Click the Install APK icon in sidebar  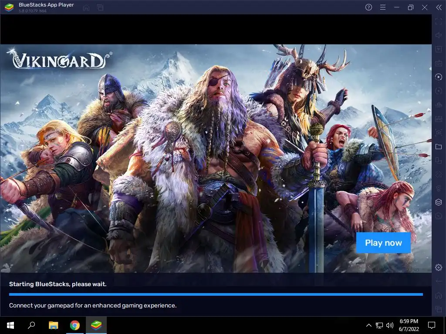438,119
